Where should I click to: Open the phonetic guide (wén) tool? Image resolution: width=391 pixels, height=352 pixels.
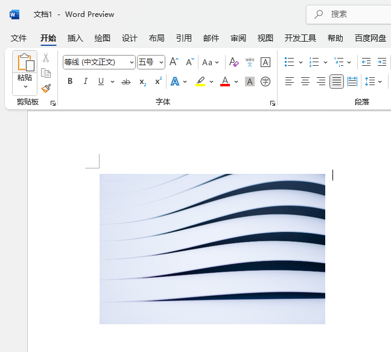coord(250,62)
